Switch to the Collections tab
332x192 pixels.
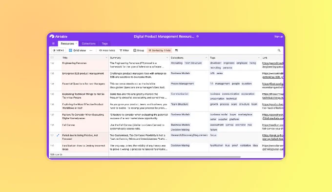click(x=88, y=43)
